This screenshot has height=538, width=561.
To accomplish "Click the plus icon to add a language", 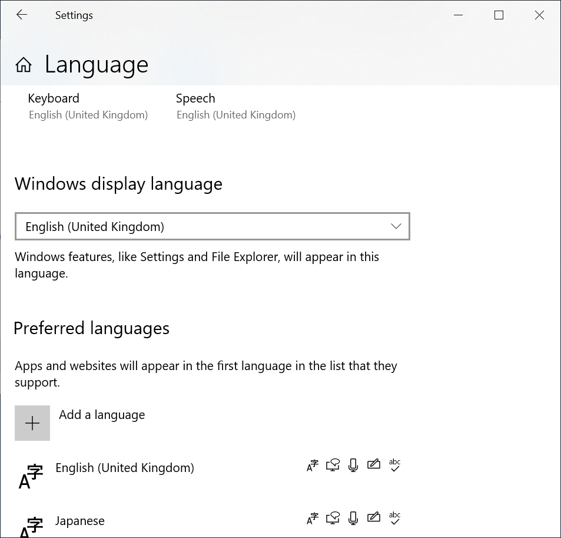I will click(x=32, y=423).
